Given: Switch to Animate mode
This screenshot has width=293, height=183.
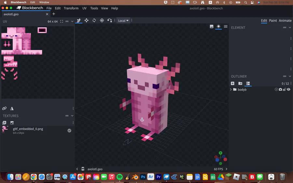Looking at the screenshot, I should 285,20.
